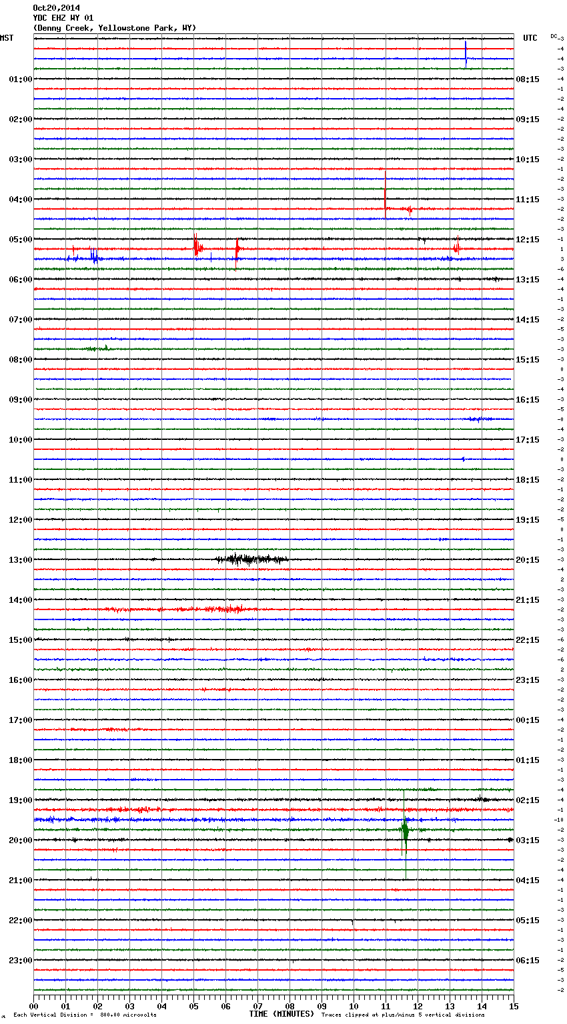The height and width of the screenshot is (1024, 567).
Task: Click the 21:00 MST time label
Action: [x=20, y=880]
